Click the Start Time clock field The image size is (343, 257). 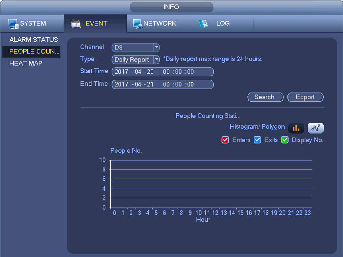[x=186, y=72]
